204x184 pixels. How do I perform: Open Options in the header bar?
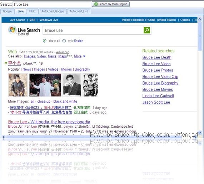coord(185,20)
